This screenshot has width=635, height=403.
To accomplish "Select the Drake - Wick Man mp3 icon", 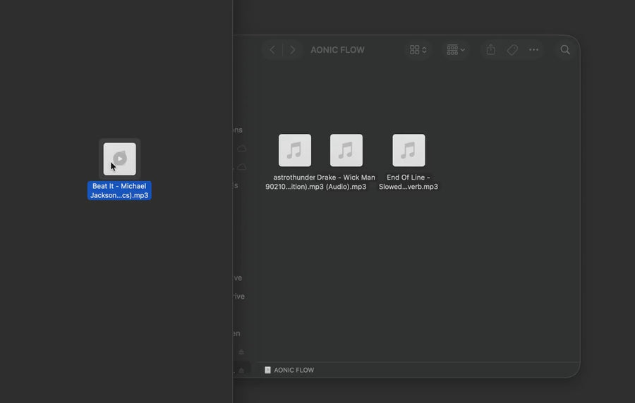I will click(346, 150).
